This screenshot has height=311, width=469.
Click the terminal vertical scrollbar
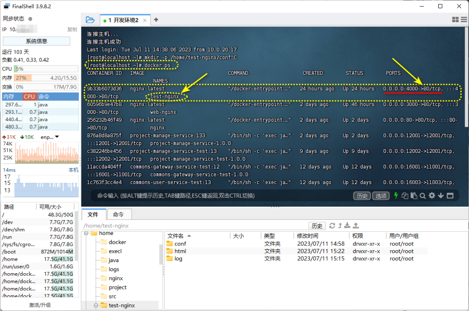[466, 76]
